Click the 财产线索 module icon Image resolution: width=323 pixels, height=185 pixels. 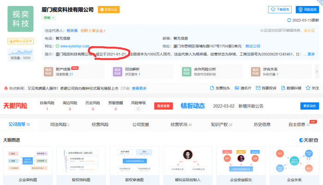tap(48, 71)
